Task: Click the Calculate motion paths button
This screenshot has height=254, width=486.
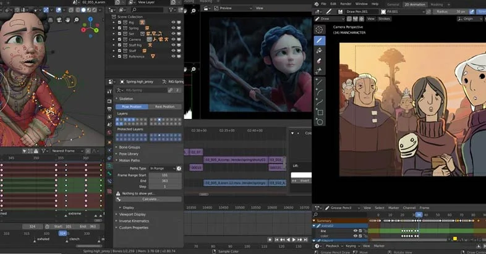Action: pyautogui.click(x=151, y=199)
